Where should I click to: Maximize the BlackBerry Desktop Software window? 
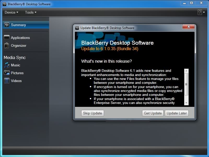coord(191,3)
